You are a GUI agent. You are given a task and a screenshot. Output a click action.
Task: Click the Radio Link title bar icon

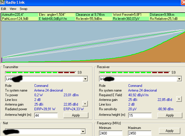(x=2, y=2)
